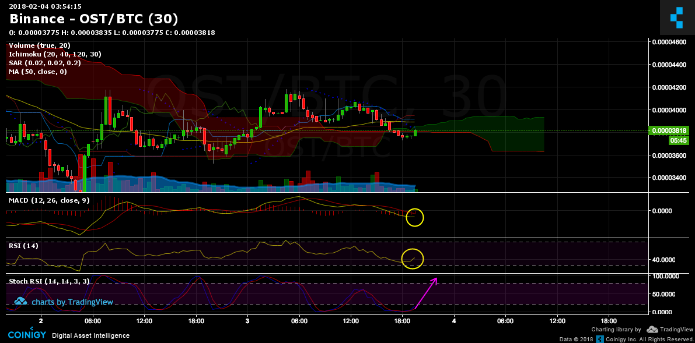Click the Coinigy logo icon in top-right corner

(x=677, y=17)
